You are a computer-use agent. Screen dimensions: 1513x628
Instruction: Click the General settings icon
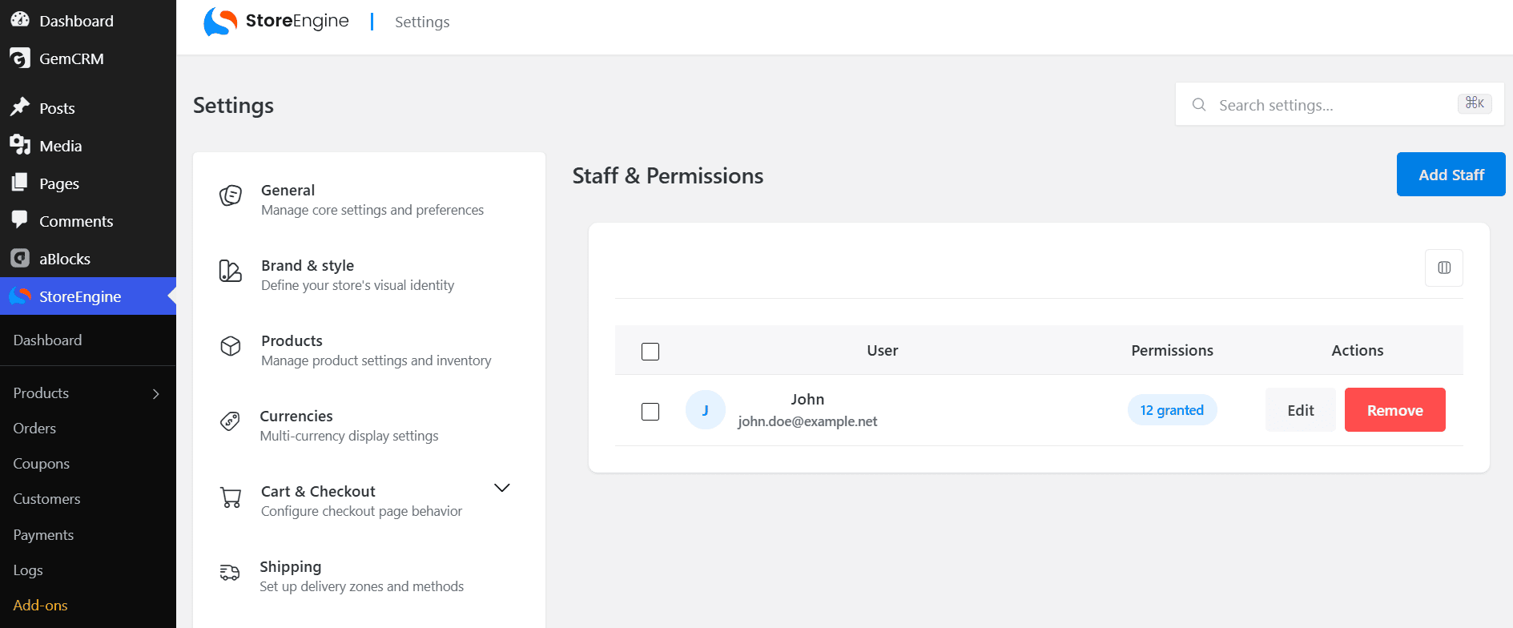(231, 195)
